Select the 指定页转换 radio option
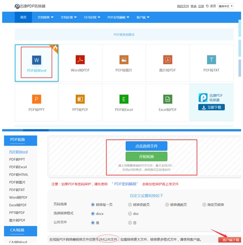 tap(204, 205)
